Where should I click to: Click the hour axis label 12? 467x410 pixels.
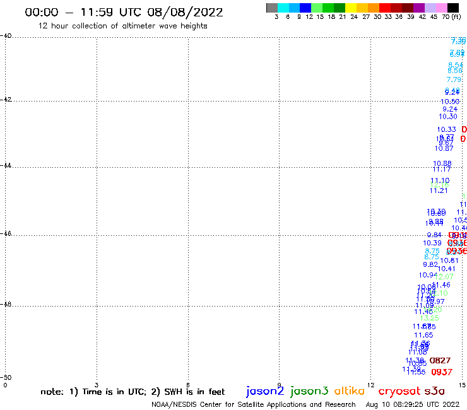click(x=371, y=385)
